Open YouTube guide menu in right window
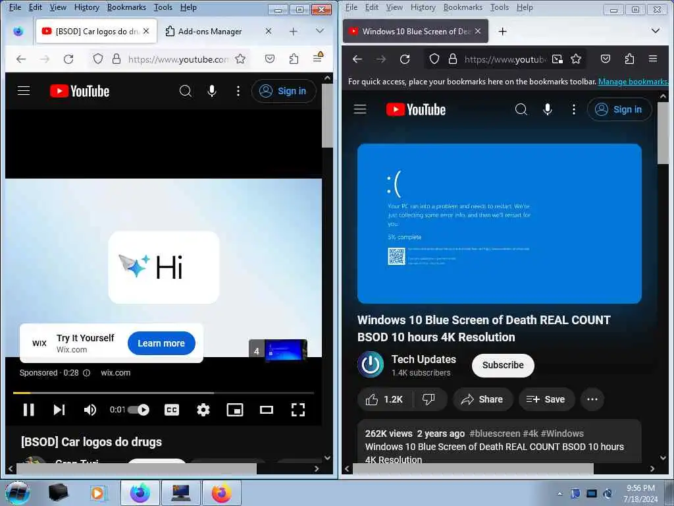The image size is (674, 506). coord(360,109)
